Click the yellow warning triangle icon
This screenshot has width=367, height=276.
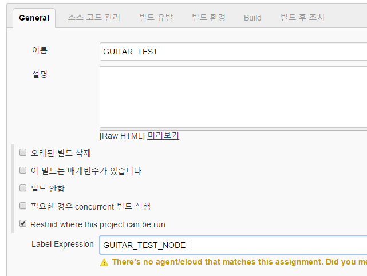[x=104, y=262]
